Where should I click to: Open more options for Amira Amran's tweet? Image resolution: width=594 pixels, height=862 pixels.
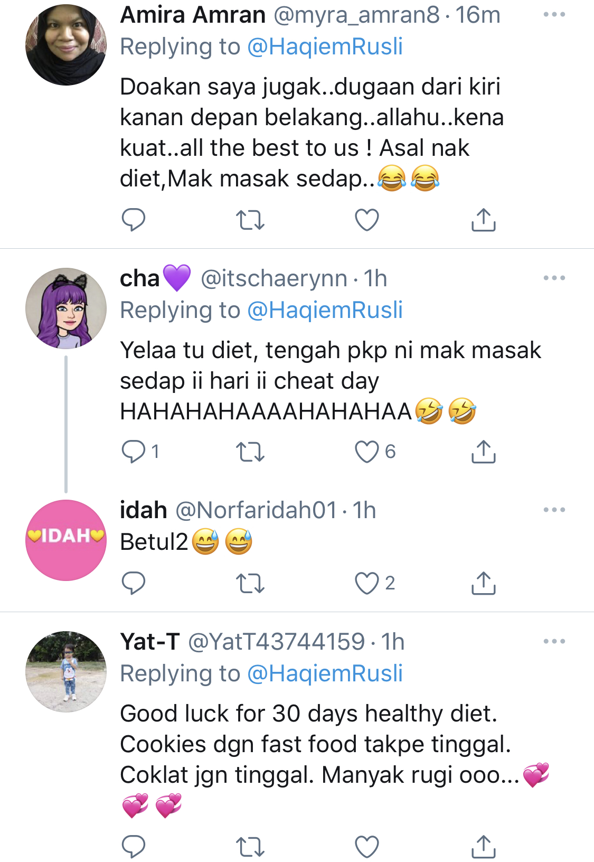click(x=554, y=15)
